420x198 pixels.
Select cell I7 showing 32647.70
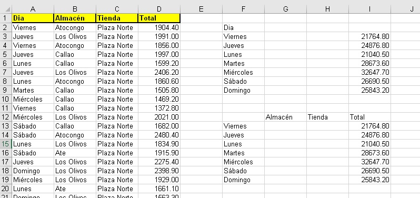click(369, 72)
